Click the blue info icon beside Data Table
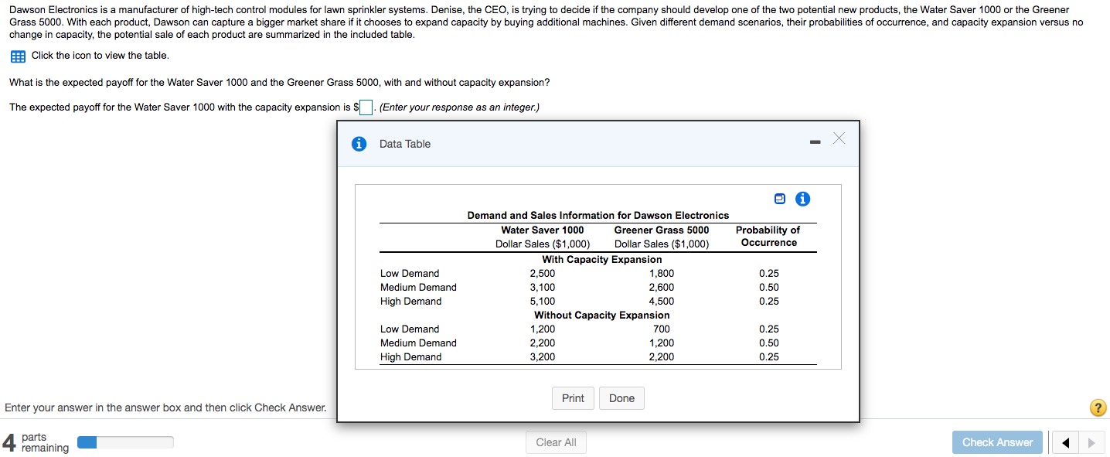Screen dimensions: 1110x457 (359, 144)
